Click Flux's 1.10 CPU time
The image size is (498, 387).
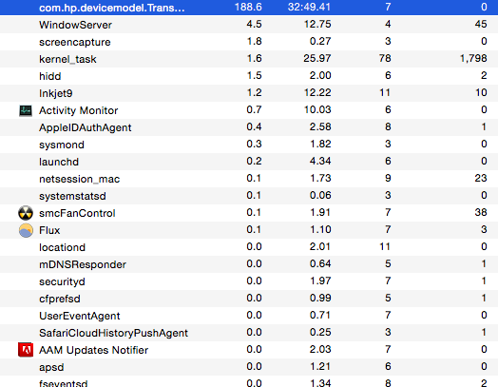click(x=320, y=230)
